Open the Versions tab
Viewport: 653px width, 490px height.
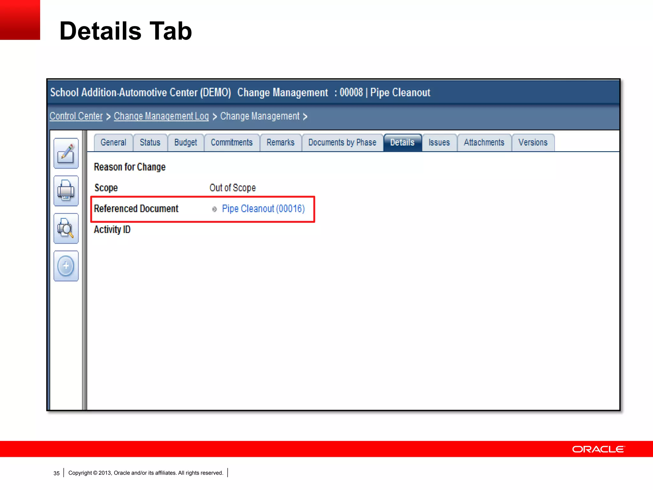pos(533,143)
